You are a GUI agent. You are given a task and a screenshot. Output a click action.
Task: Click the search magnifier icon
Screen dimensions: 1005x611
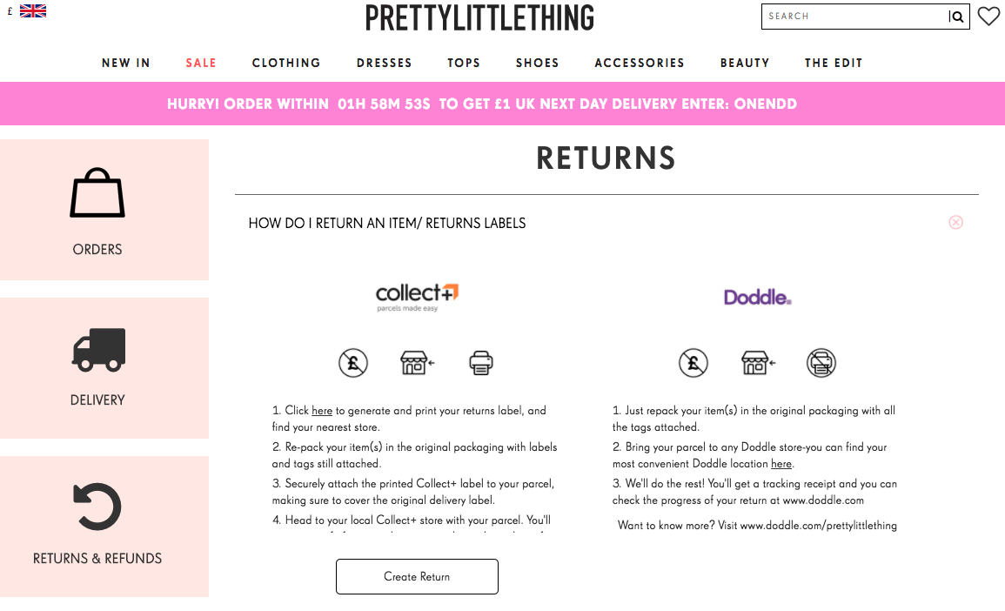click(957, 17)
